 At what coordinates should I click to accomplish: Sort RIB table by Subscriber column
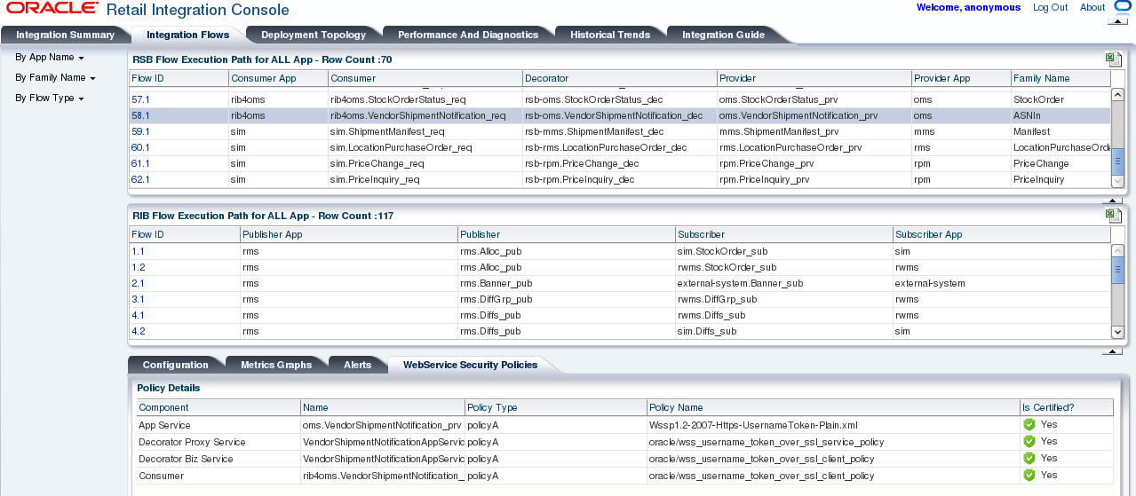784,234
